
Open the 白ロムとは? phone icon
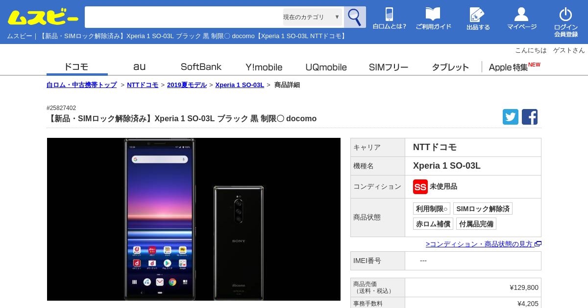390,19
